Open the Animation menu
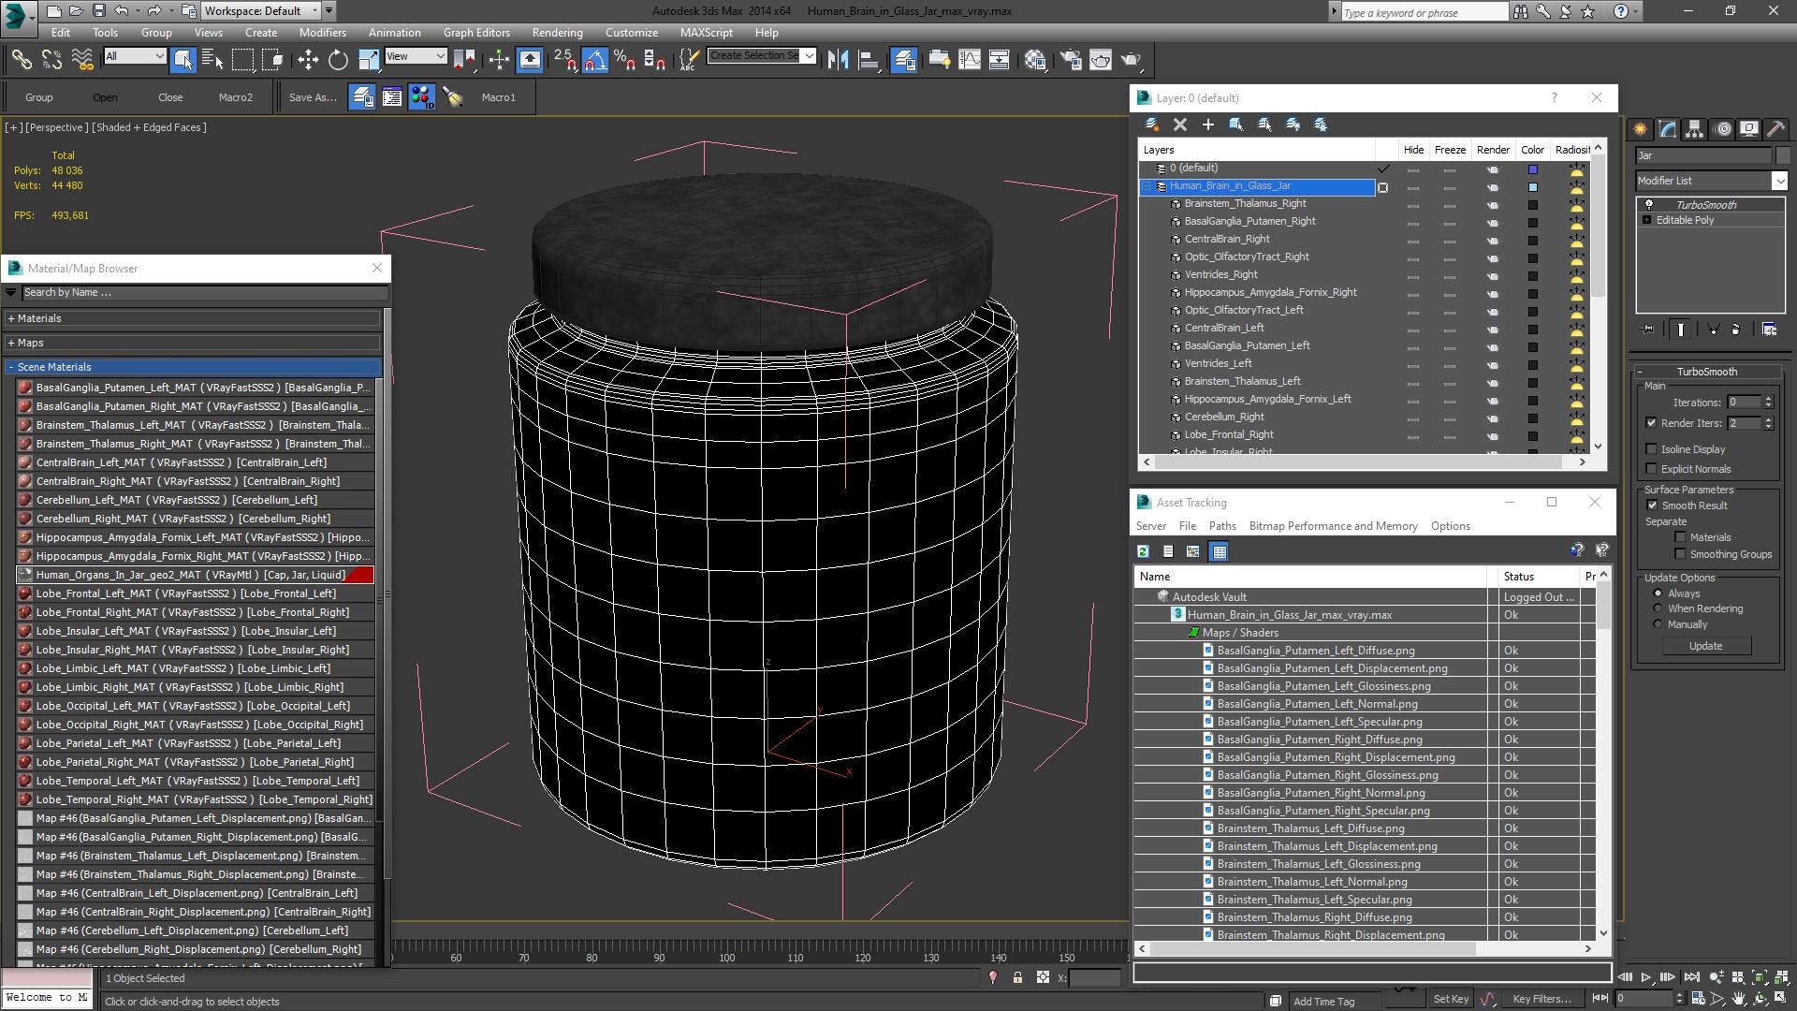Viewport: 1797px width, 1011px height. point(394,32)
